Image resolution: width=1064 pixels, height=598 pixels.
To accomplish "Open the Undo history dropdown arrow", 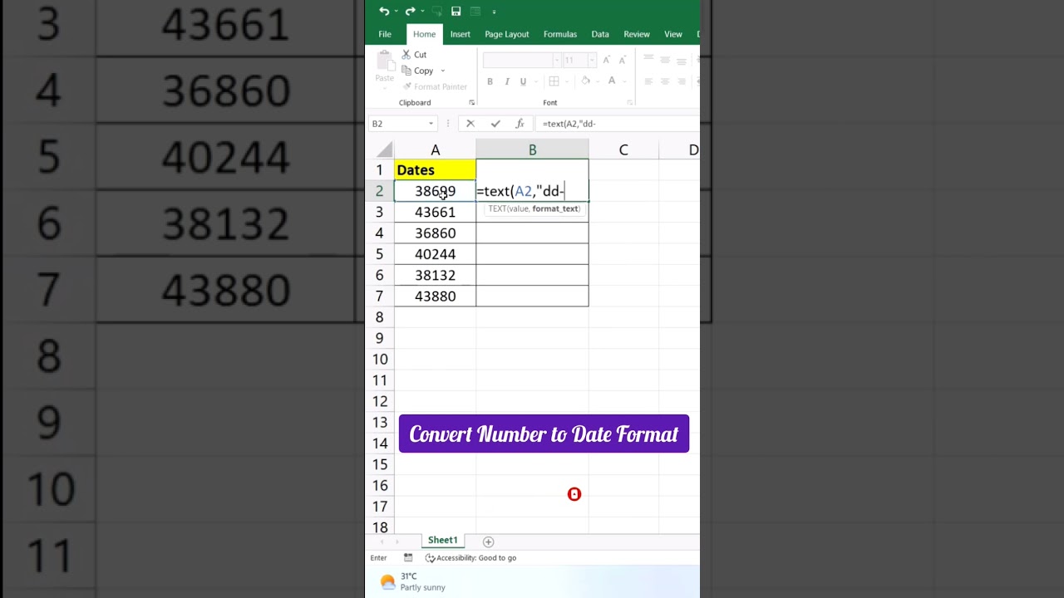I will click(396, 12).
